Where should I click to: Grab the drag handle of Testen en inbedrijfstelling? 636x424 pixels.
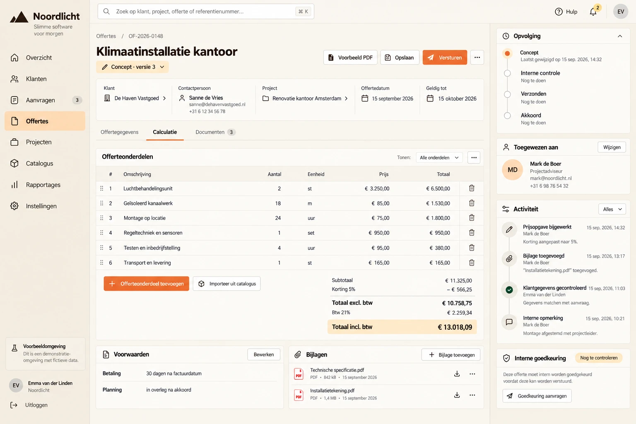102,248
